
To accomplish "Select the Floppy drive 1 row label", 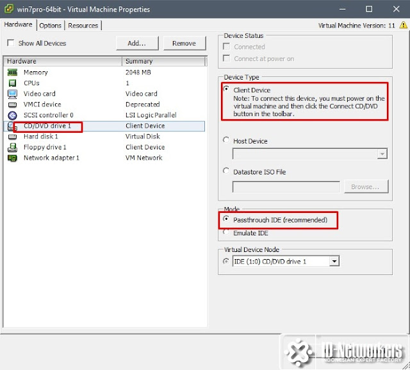I will tap(45, 147).
